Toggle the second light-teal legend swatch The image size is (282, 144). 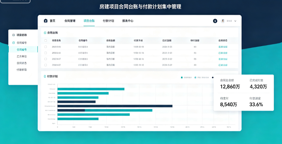tap(196, 78)
